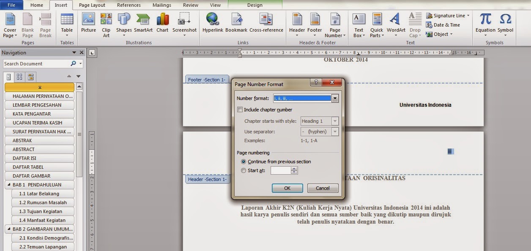The height and width of the screenshot is (251, 531).
Task: Insert a Page Break
Action: (x=45, y=25)
